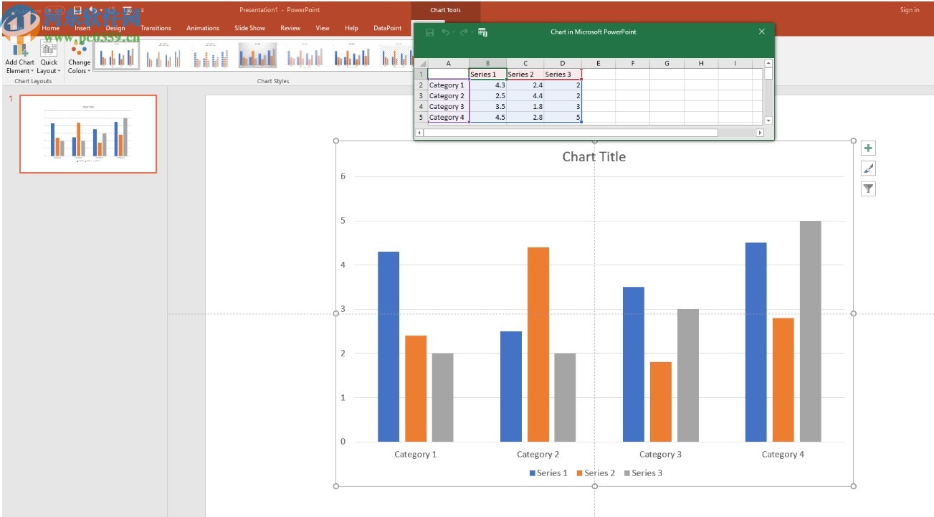Image resolution: width=934 pixels, height=517 pixels.
Task: Select the Chart Title text on the chart
Action: pyautogui.click(x=594, y=157)
